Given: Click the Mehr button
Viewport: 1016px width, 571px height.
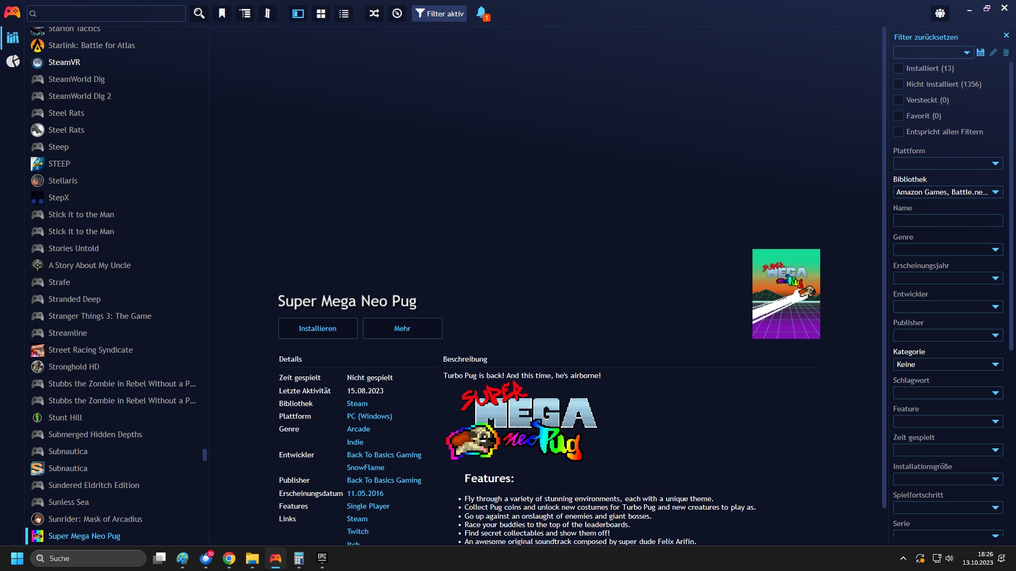Looking at the screenshot, I should point(402,328).
